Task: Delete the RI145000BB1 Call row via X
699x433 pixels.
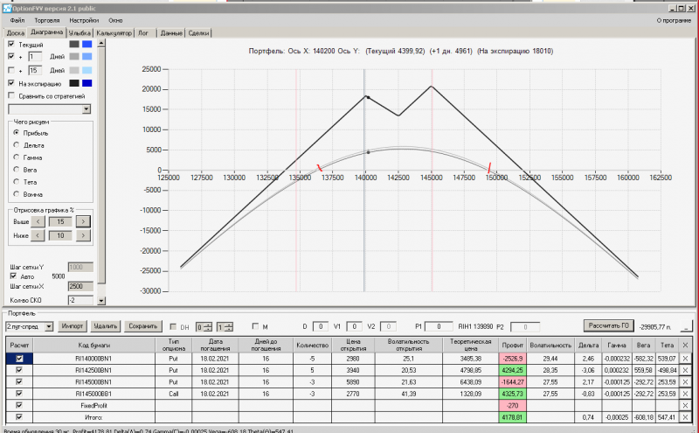Action: [x=685, y=394]
